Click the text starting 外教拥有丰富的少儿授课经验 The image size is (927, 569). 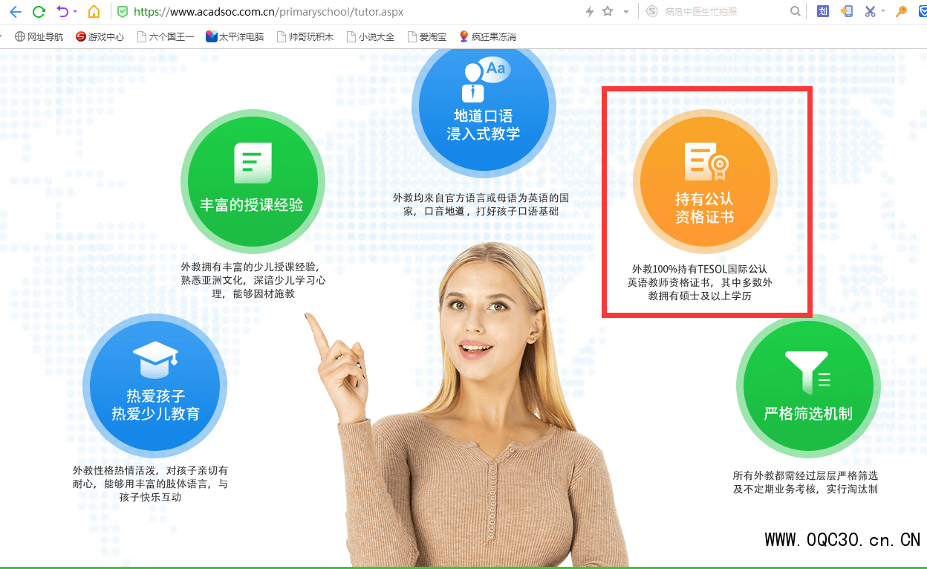pyautogui.click(x=253, y=280)
